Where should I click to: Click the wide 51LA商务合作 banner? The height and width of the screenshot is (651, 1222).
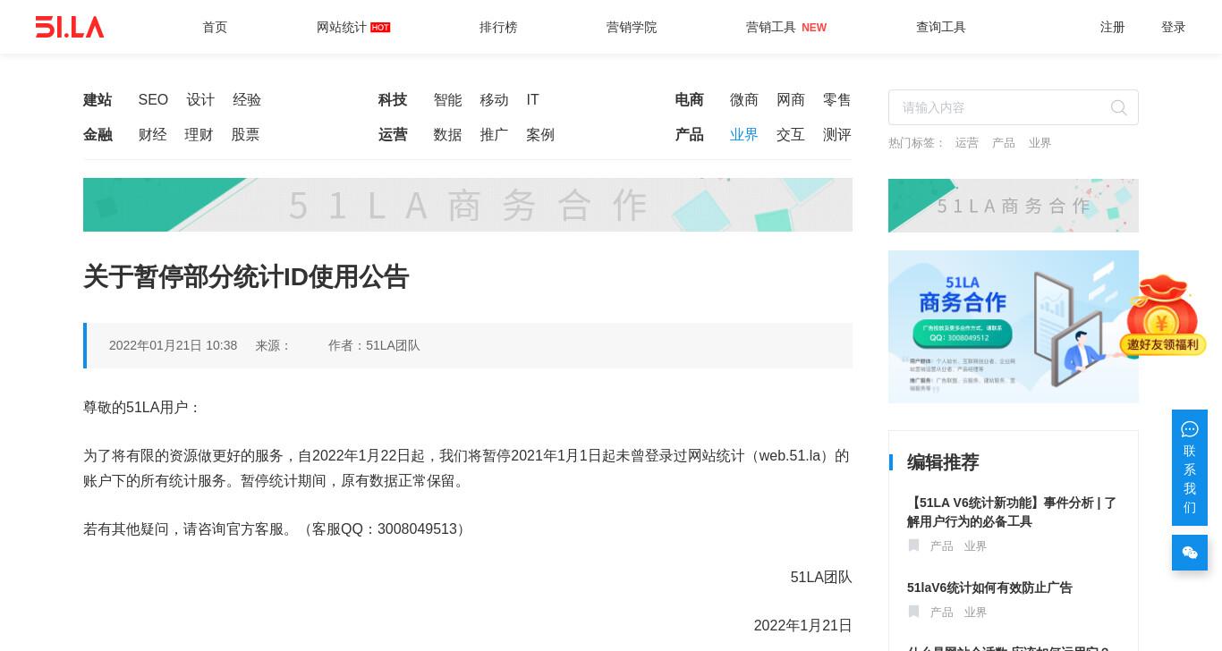468,205
